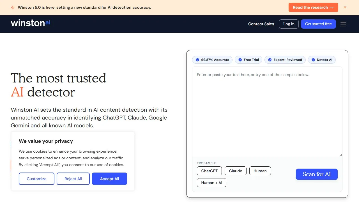Click the Log In button

(289, 24)
